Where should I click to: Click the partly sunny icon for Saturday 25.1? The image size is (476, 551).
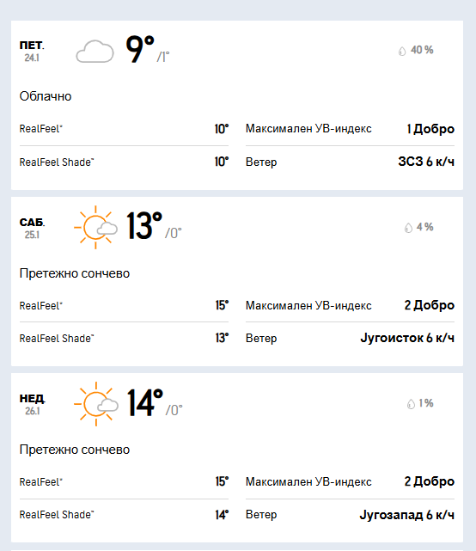pos(95,227)
